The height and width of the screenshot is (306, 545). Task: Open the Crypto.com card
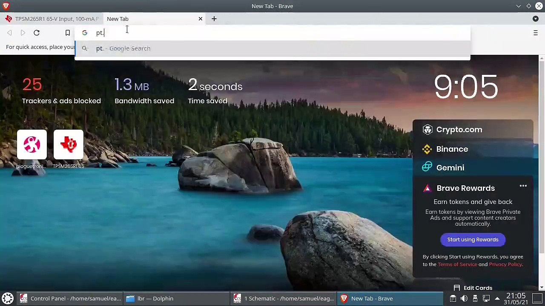coord(473,130)
